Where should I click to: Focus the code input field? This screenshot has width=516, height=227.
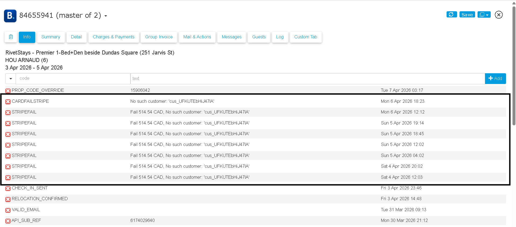click(73, 79)
